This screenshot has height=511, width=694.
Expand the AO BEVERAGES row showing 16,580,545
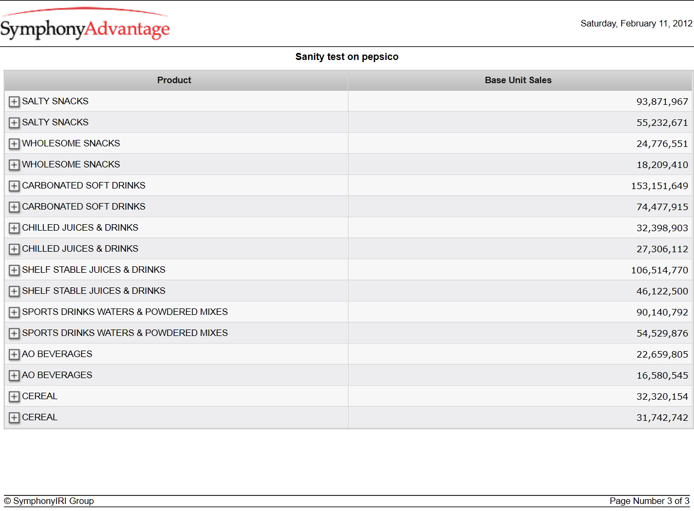pos(14,375)
